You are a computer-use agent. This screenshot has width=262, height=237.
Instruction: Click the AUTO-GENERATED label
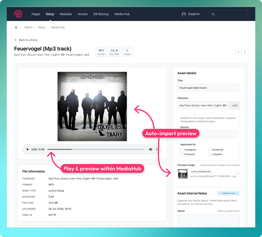coord(201,172)
